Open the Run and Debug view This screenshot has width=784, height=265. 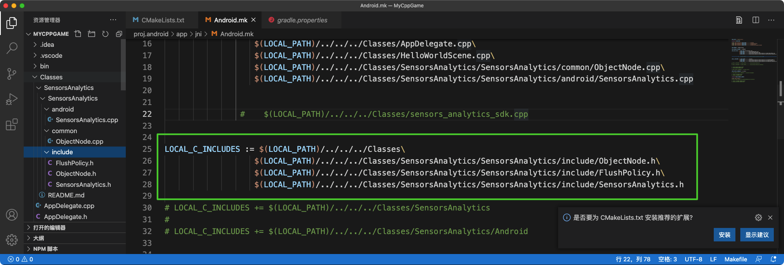12,99
